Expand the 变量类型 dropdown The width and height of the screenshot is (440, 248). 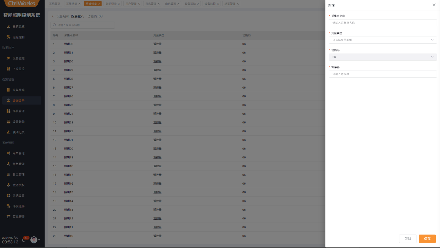click(x=382, y=40)
